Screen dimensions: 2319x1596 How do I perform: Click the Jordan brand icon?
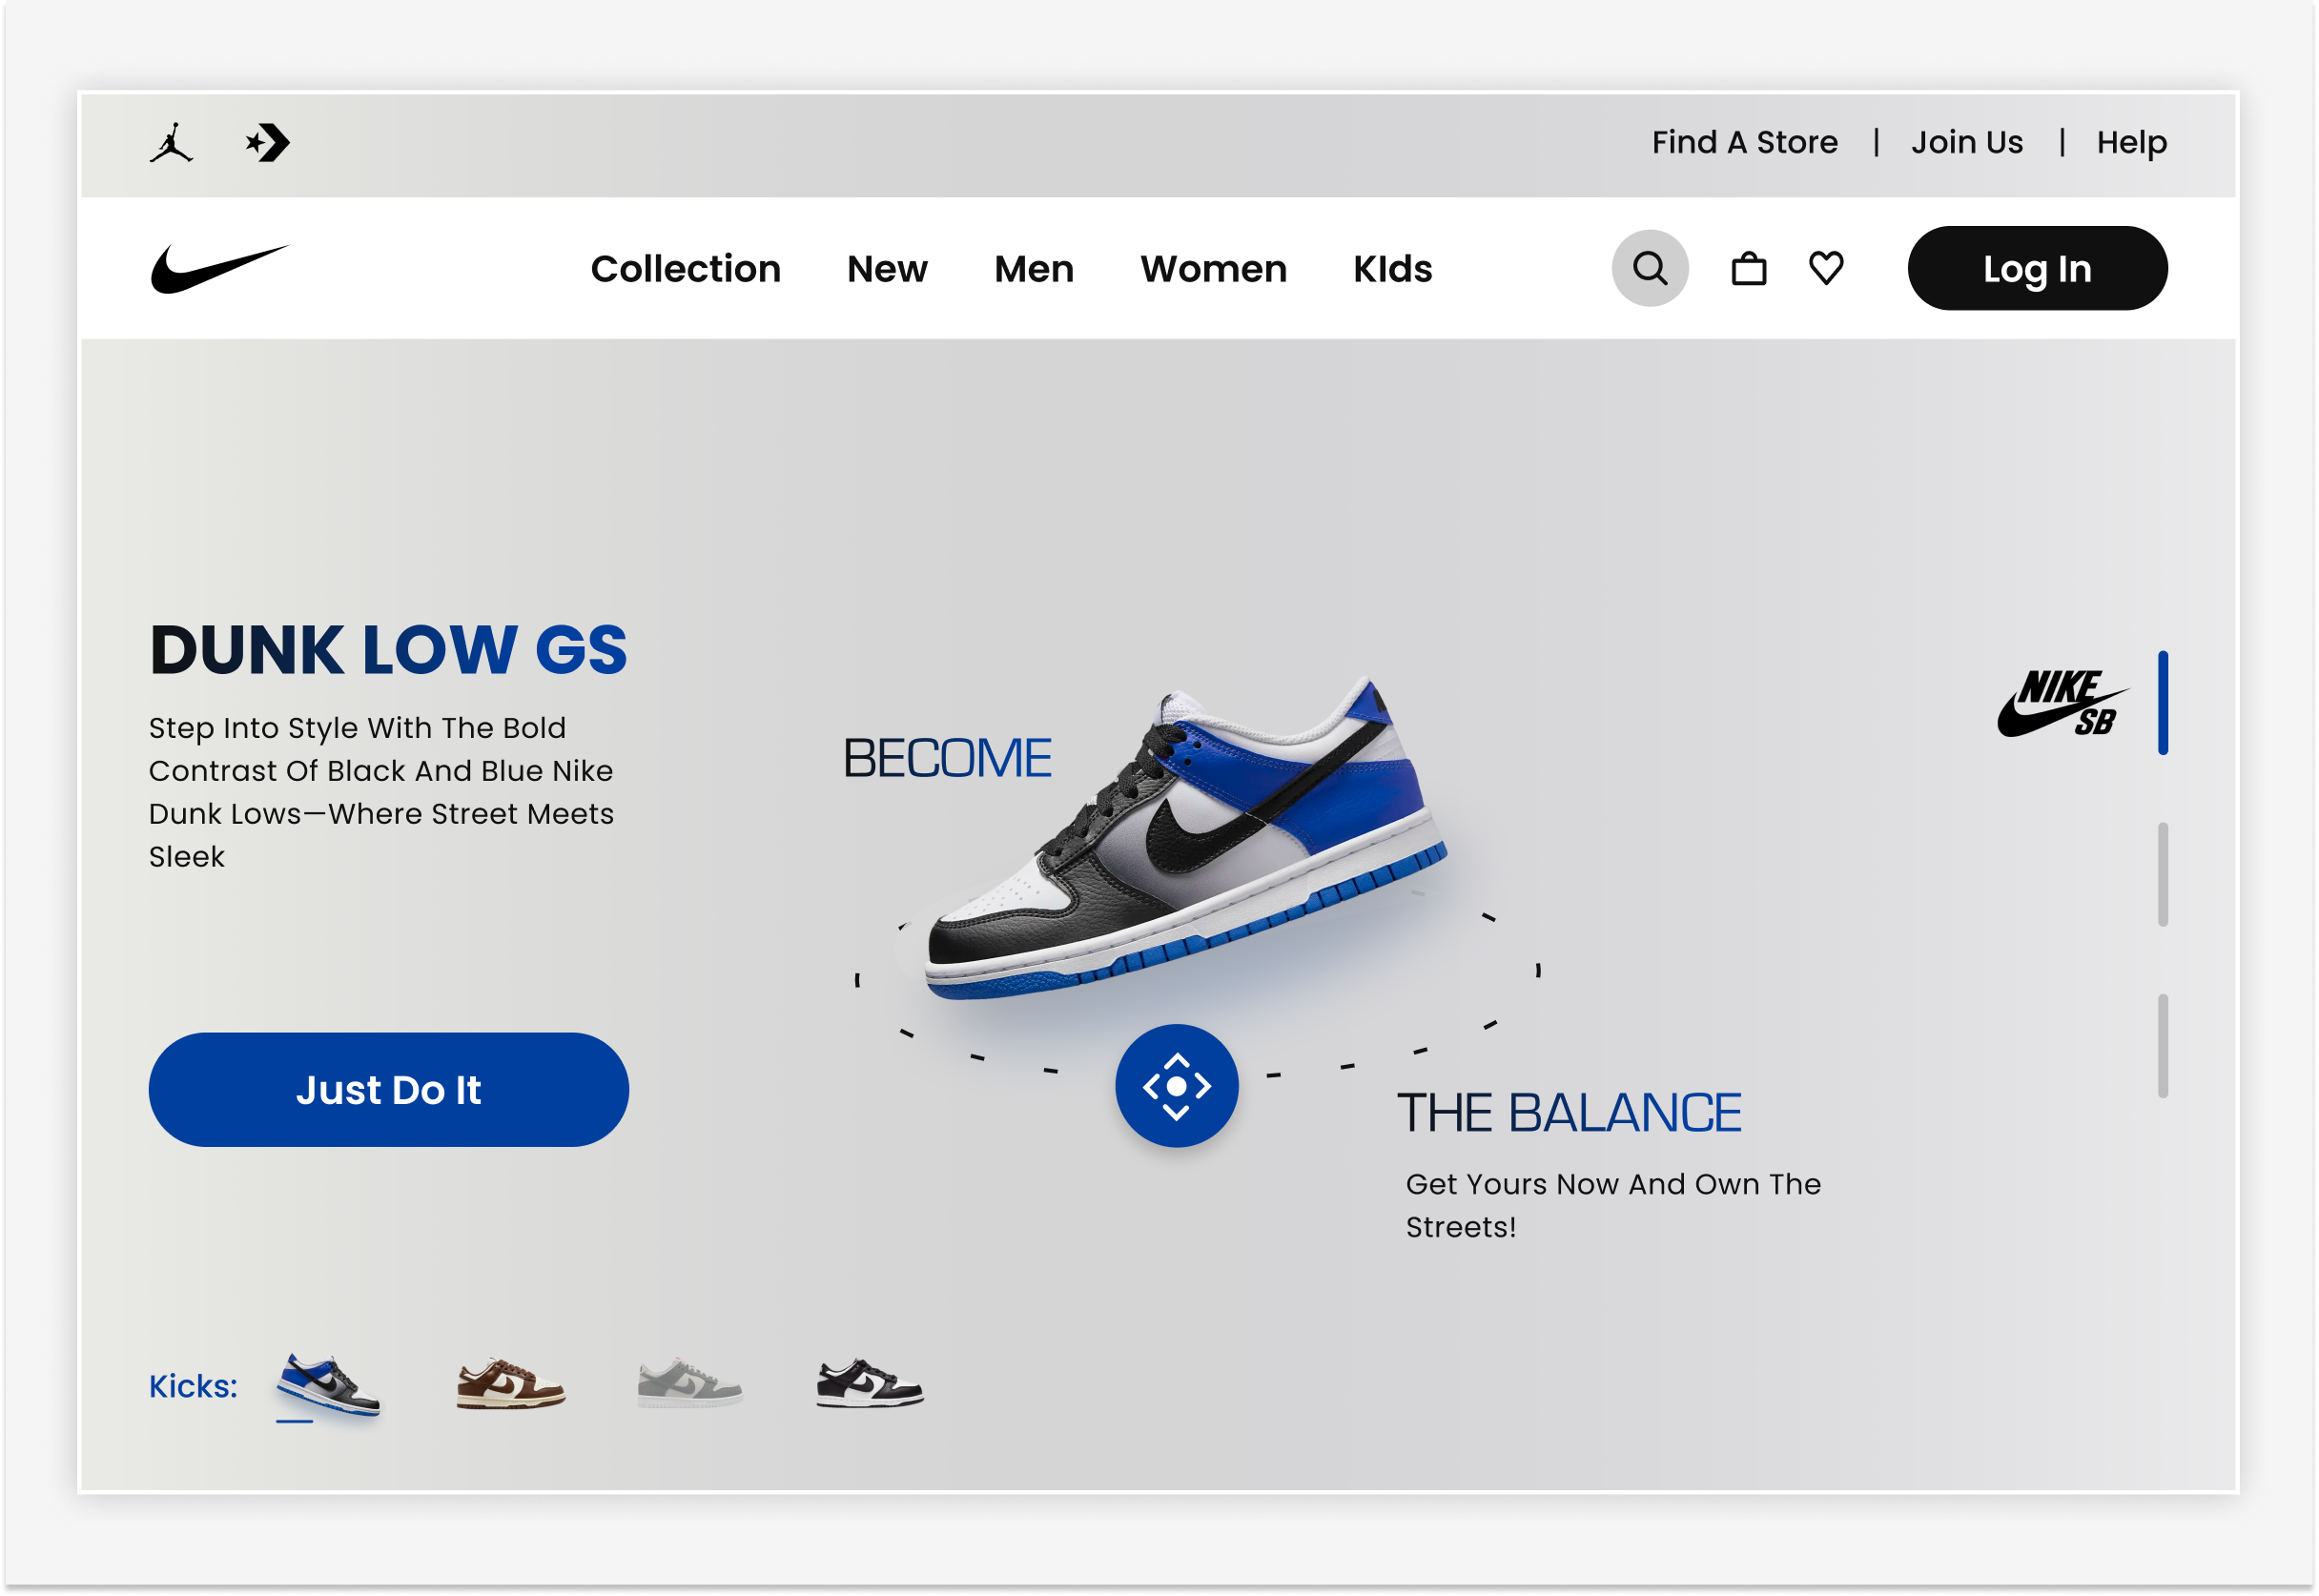point(172,141)
